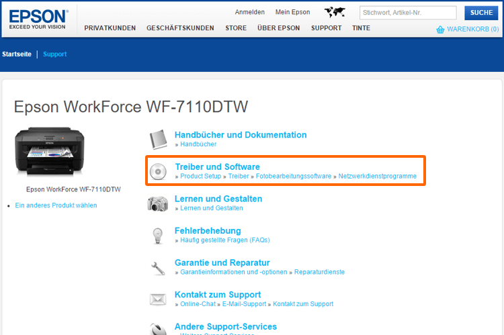
Task: Open Netzwerkdienstprogramme link
Action: [378, 177]
